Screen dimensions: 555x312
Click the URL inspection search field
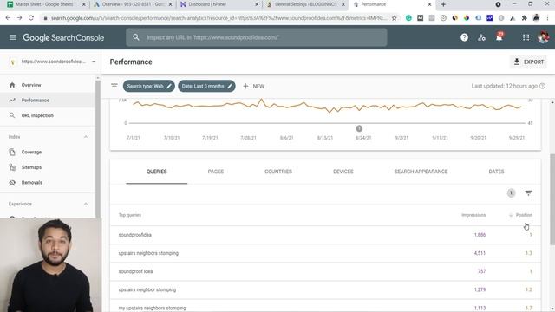pyautogui.click(x=257, y=37)
